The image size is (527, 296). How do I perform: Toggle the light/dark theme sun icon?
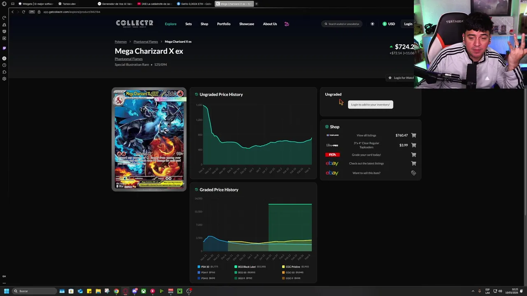point(372,24)
